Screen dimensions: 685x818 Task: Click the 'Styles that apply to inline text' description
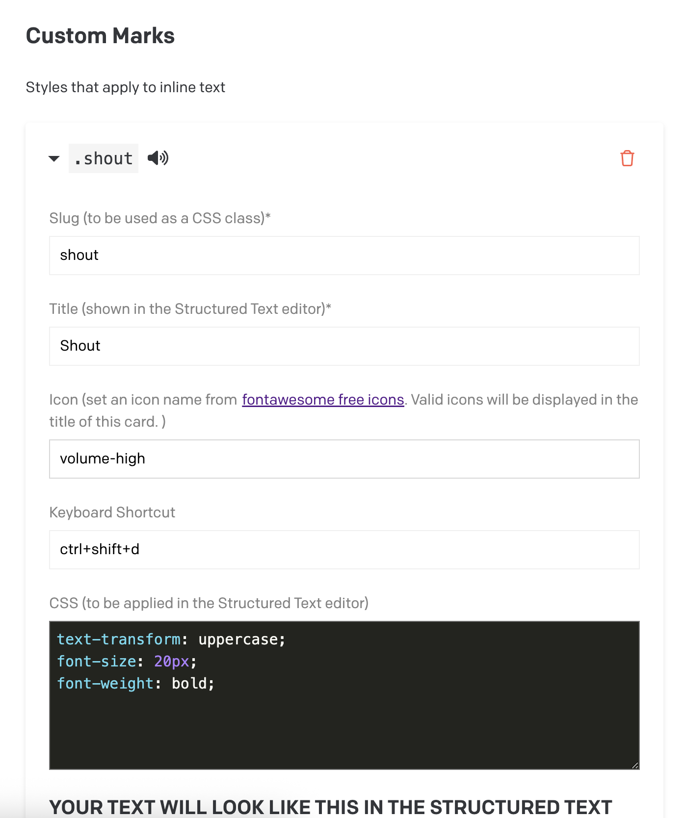point(126,87)
